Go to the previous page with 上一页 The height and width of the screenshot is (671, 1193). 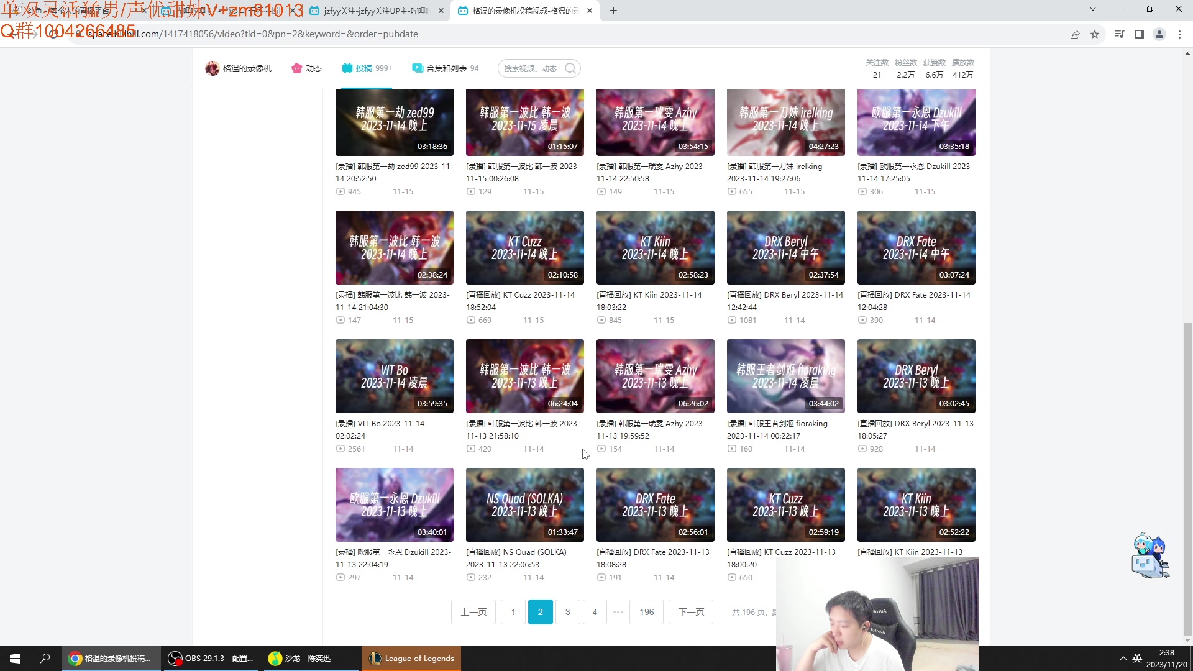[x=473, y=612]
